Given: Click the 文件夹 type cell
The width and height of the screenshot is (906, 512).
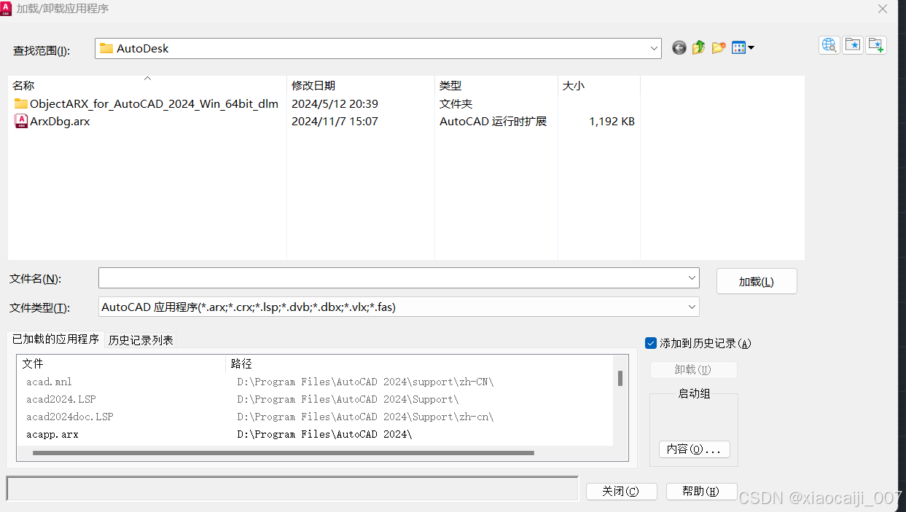Looking at the screenshot, I should (456, 104).
